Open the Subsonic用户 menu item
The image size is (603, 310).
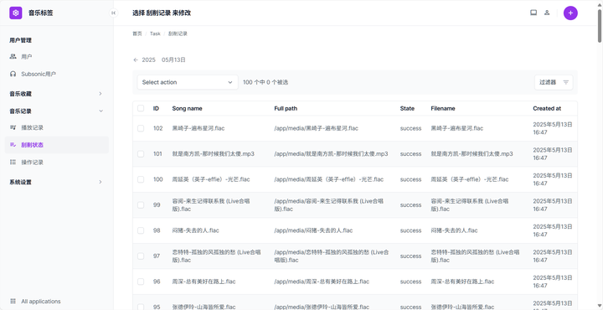point(57,74)
